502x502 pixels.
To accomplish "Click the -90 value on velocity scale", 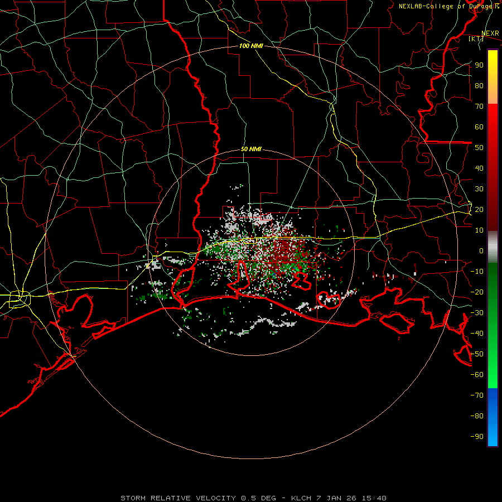I will (477, 437).
